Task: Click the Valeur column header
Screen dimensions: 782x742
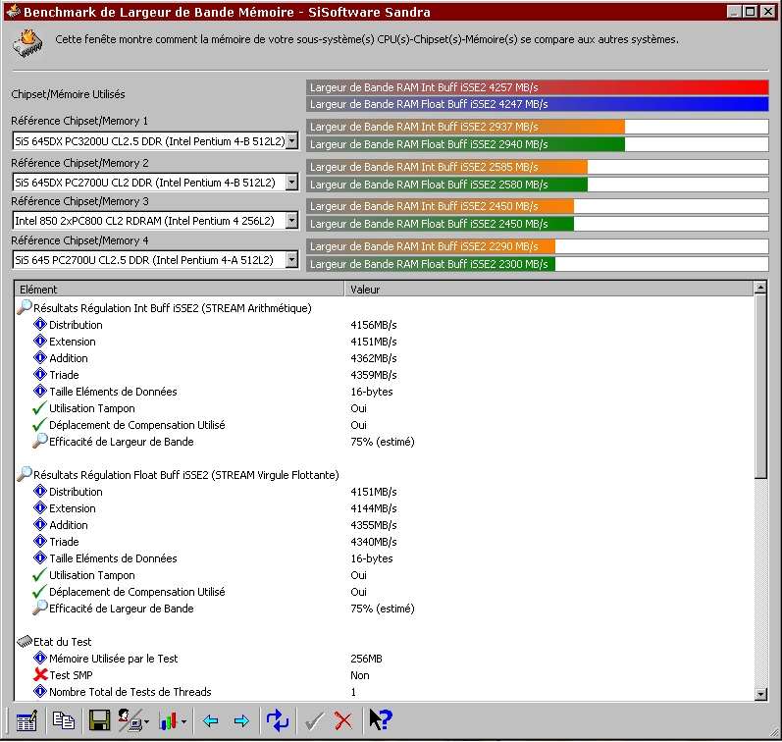Action: pos(548,290)
